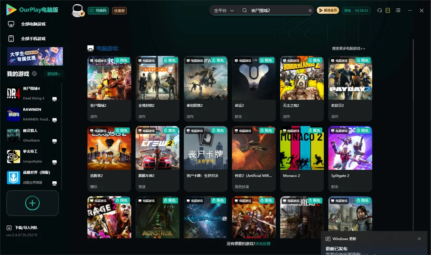Close the Windows 更新 notification
431x255 pixels.
click(419, 239)
